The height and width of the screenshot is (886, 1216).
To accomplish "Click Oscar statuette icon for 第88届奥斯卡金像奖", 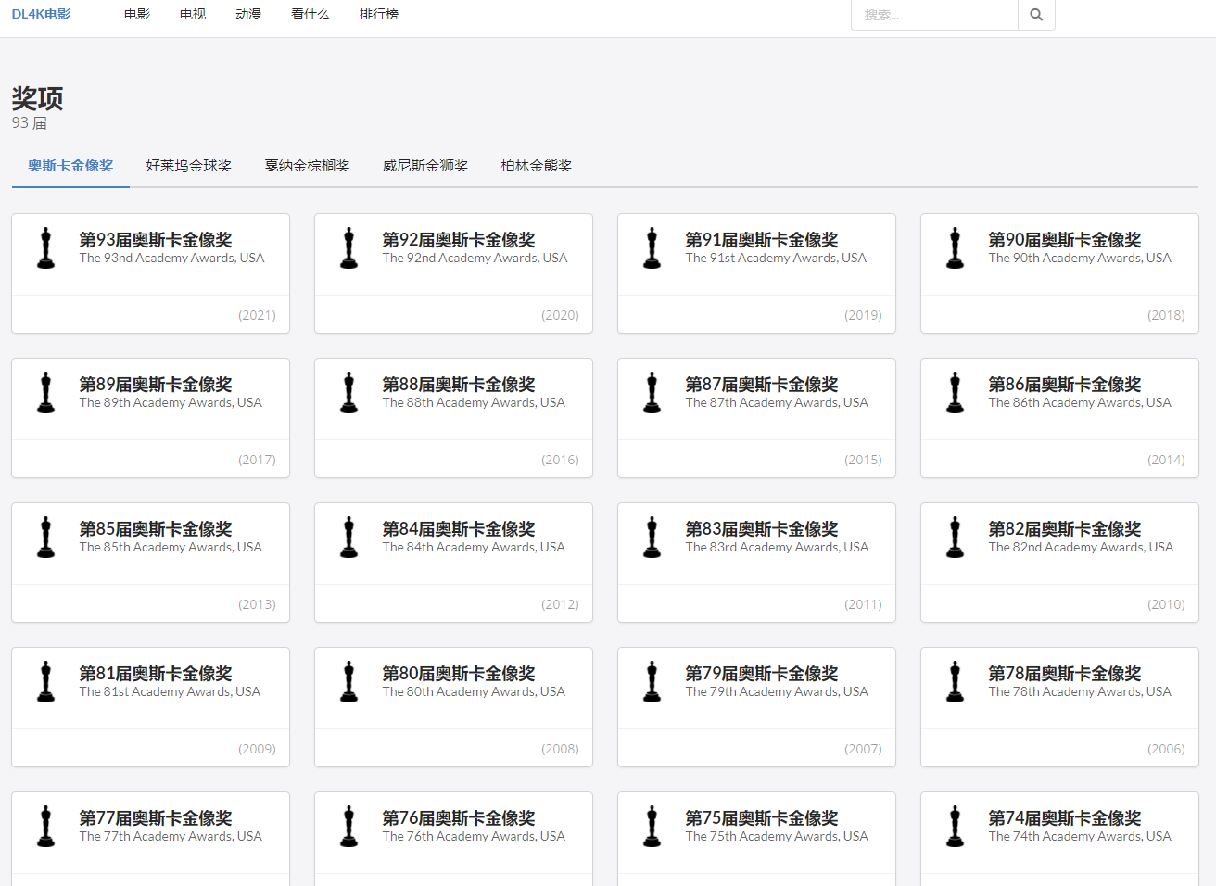I will tap(348, 393).
